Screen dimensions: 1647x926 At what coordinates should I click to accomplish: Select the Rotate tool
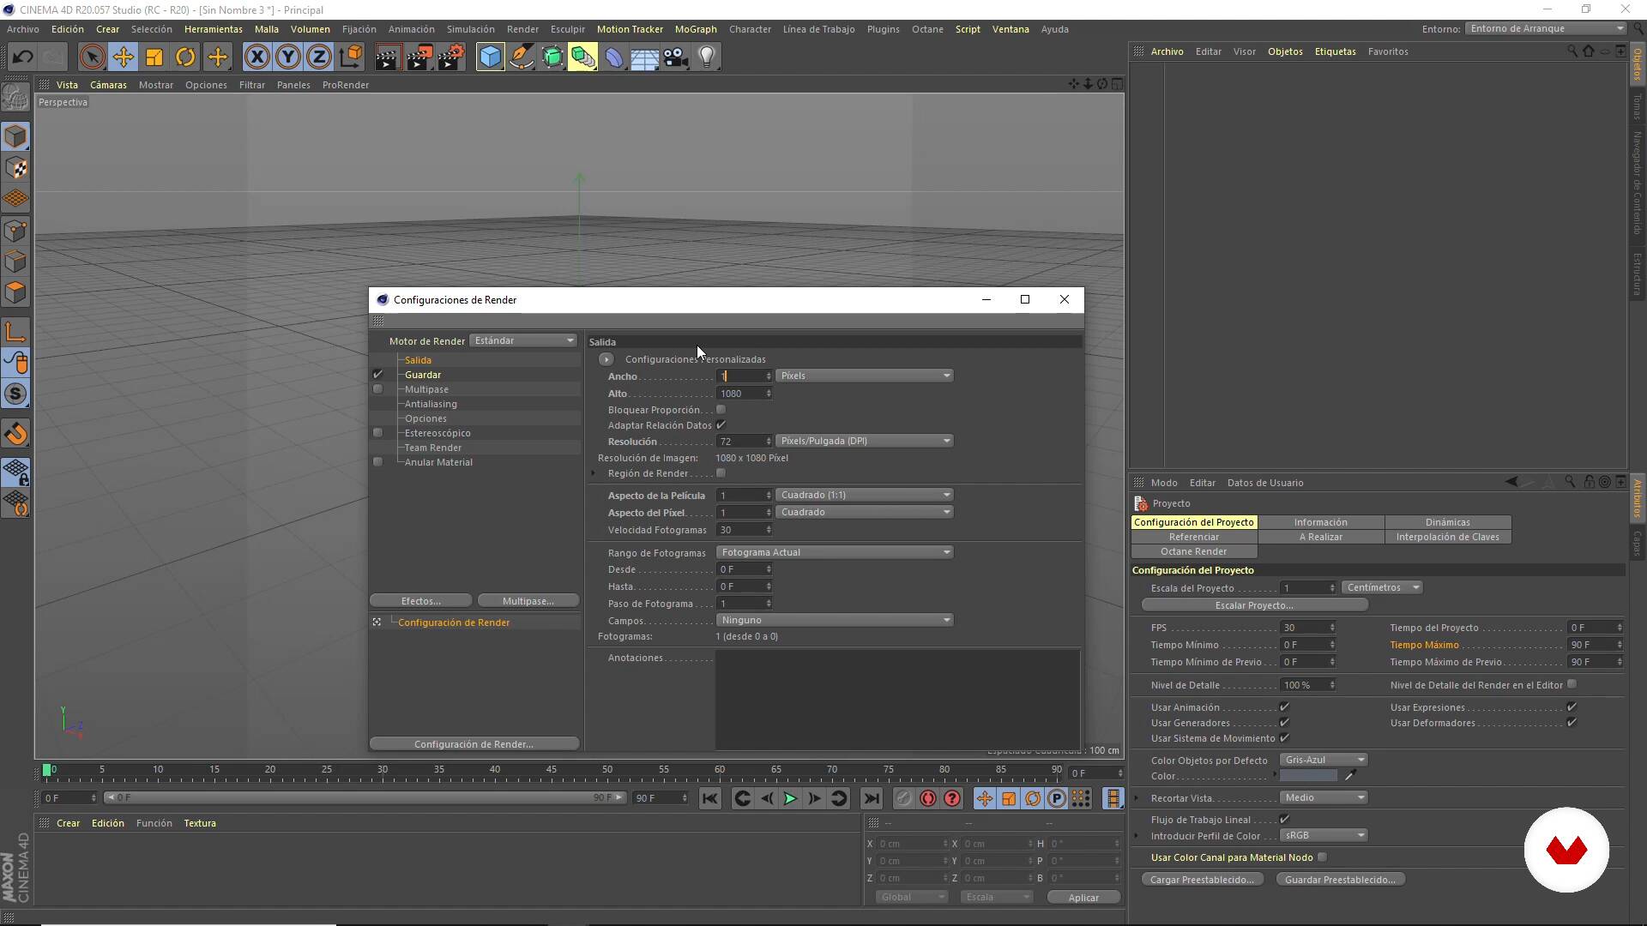pos(185,57)
